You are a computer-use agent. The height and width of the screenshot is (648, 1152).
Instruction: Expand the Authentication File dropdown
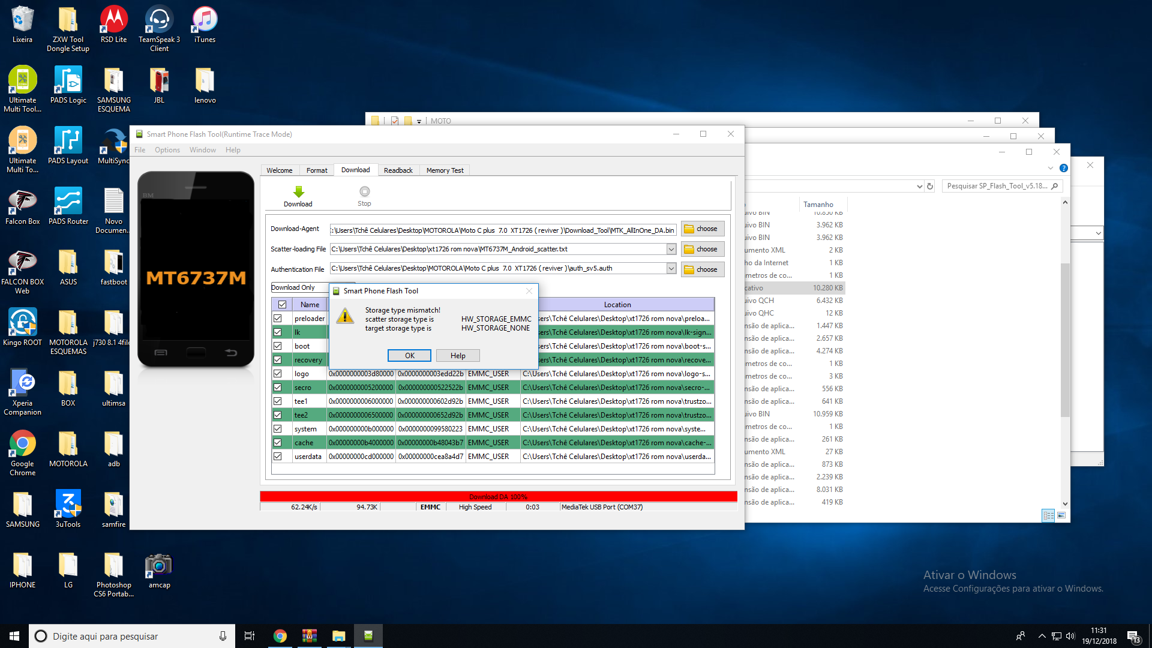pos(671,268)
